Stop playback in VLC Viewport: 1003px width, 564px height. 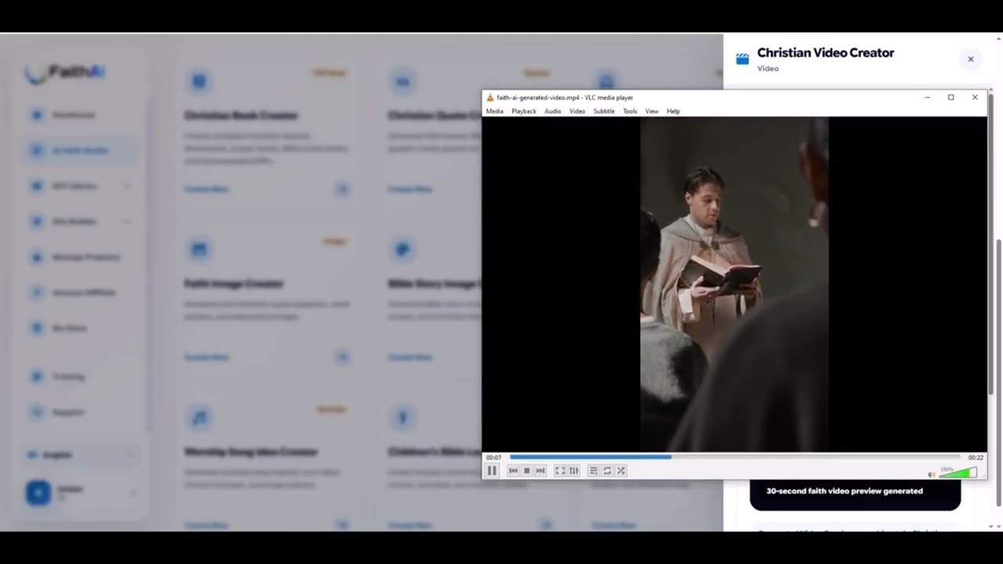[527, 471]
